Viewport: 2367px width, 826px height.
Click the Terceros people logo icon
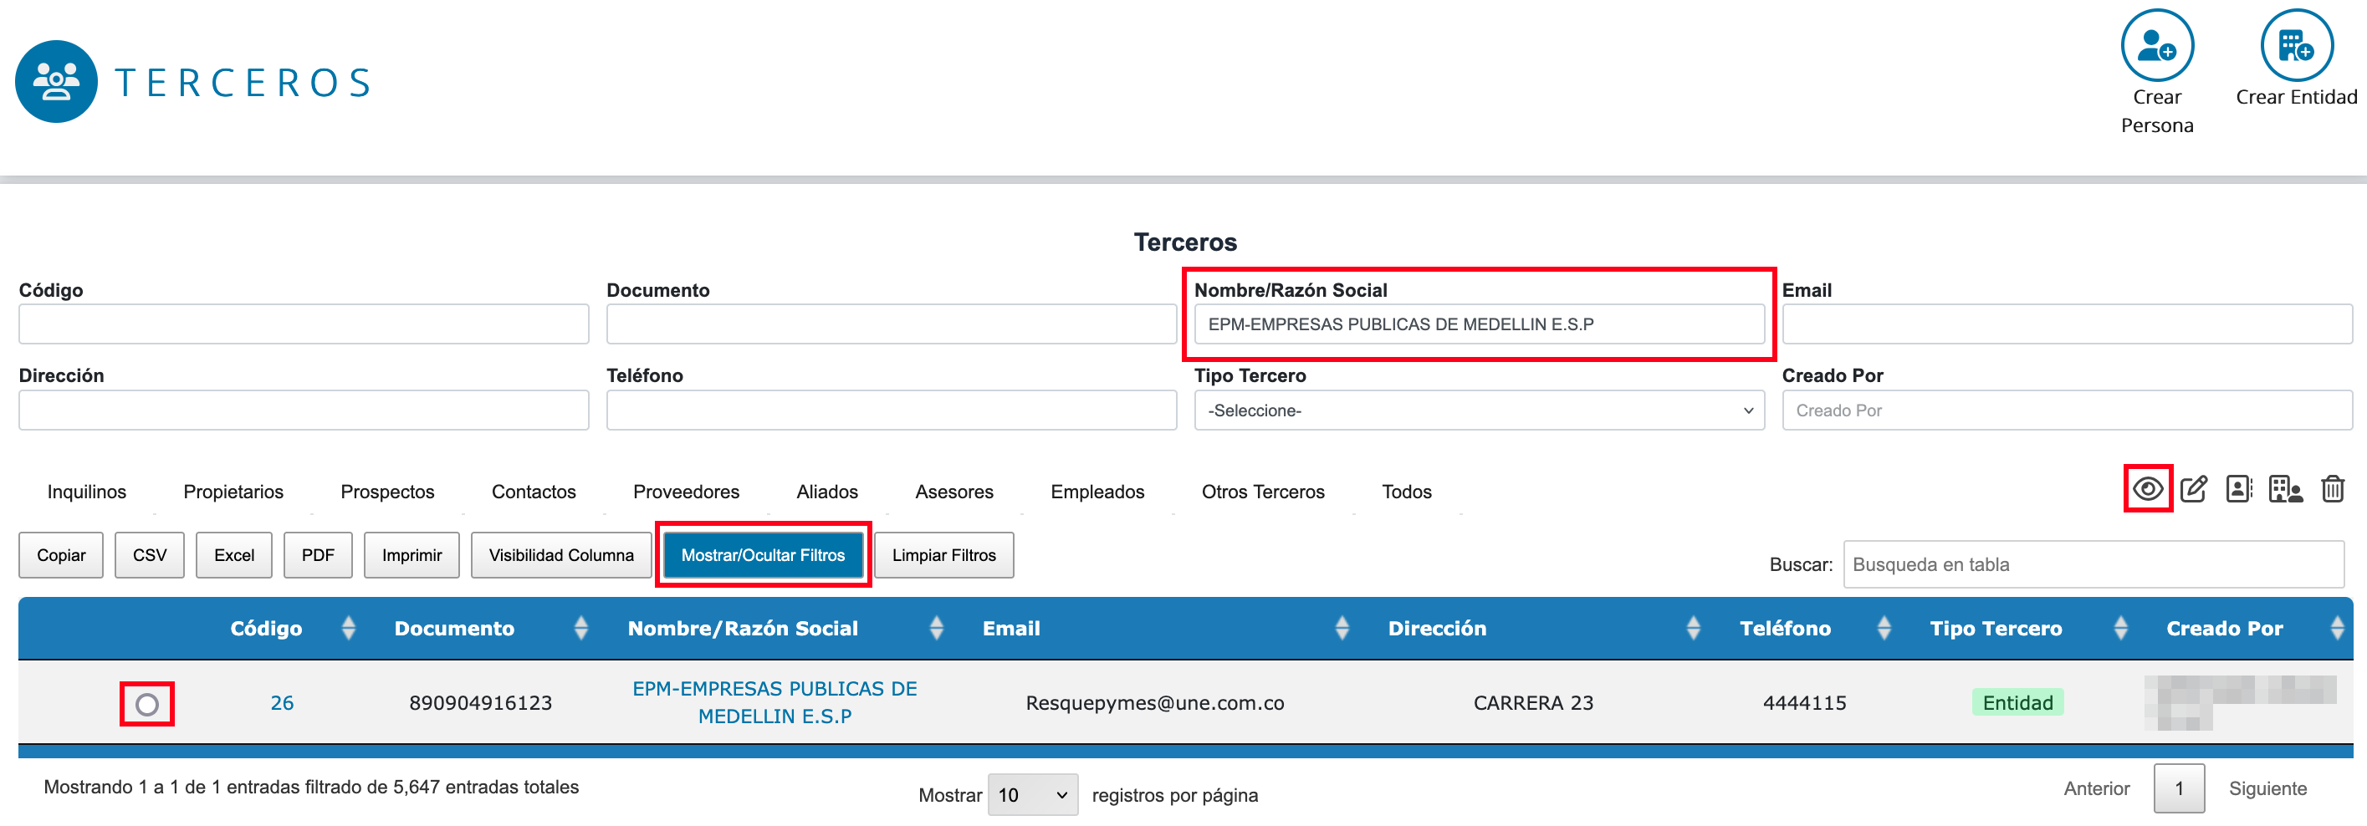pyautogui.click(x=57, y=82)
